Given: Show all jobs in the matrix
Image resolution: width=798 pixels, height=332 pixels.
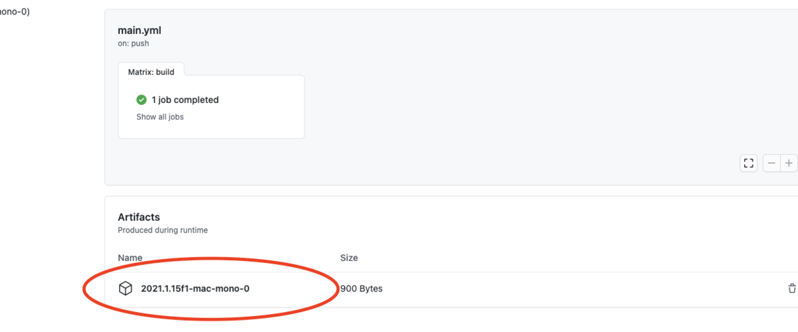Looking at the screenshot, I should [160, 117].
